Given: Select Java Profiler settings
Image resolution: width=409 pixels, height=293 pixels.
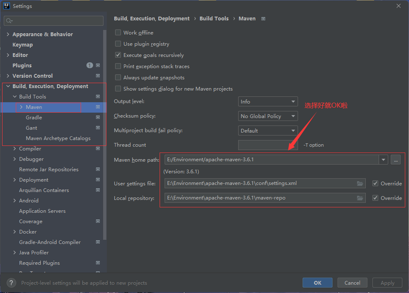Looking at the screenshot, I should click(x=34, y=253).
